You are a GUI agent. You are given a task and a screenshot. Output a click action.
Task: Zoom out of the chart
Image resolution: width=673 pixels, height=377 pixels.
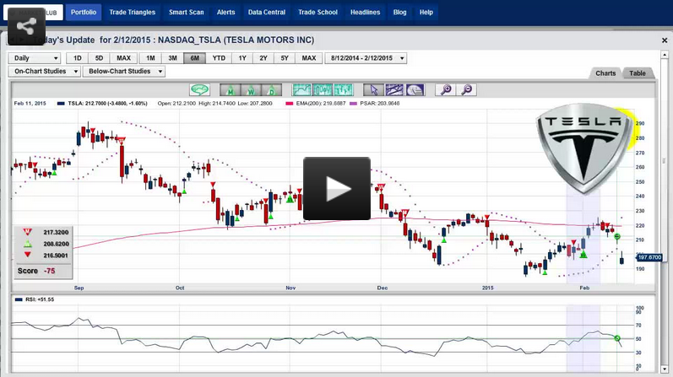466,89
